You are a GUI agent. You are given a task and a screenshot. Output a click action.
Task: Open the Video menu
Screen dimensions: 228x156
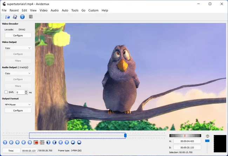pyautogui.click(x=43, y=10)
